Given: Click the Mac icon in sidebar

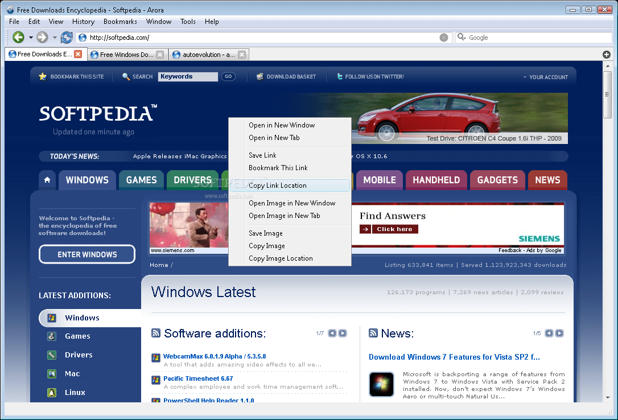Looking at the screenshot, I should [x=52, y=373].
